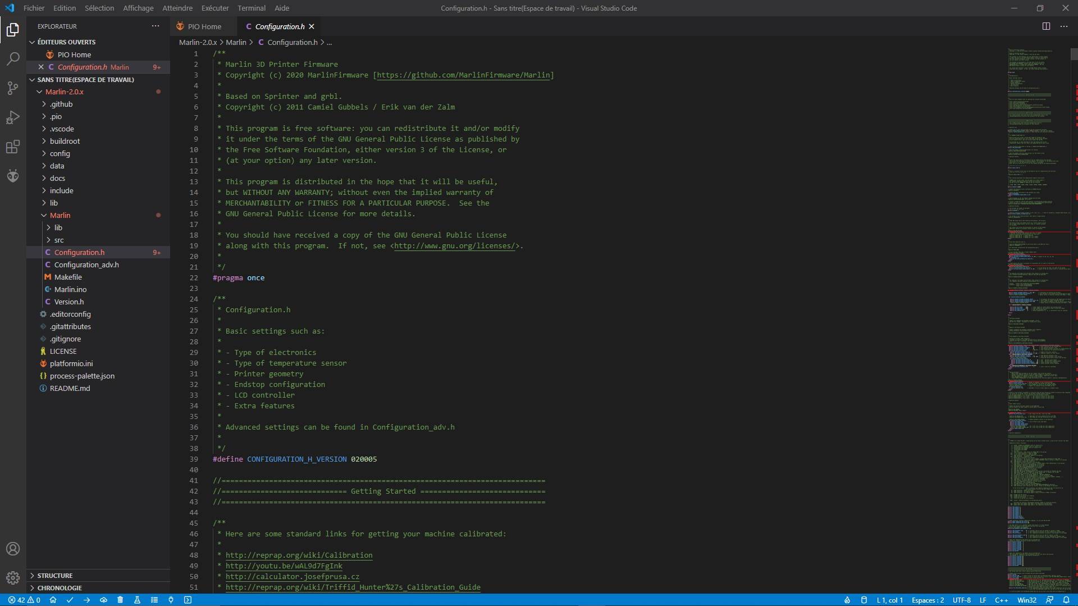
Task: Open the Terminal menu
Action: click(x=252, y=8)
